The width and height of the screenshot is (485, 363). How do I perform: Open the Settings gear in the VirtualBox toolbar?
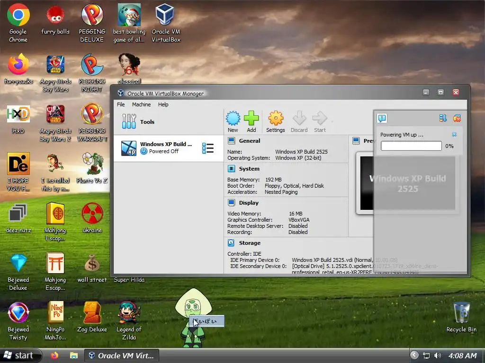(x=275, y=121)
